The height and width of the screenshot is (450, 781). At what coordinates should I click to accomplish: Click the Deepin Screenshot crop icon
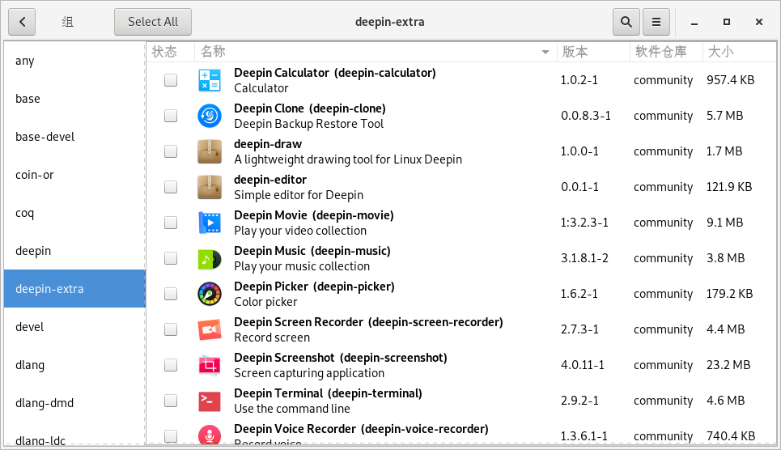pyautogui.click(x=209, y=365)
